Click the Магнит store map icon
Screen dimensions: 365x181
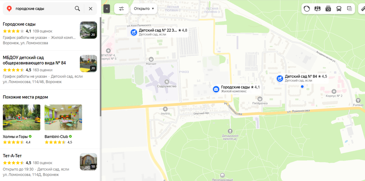pos(151,59)
